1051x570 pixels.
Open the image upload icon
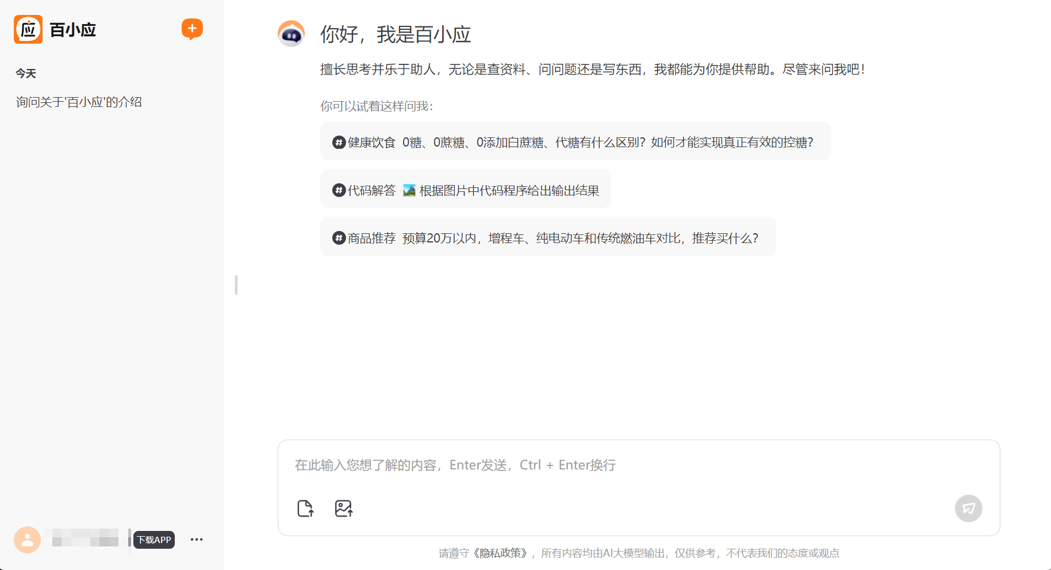click(x=343, y=508)
